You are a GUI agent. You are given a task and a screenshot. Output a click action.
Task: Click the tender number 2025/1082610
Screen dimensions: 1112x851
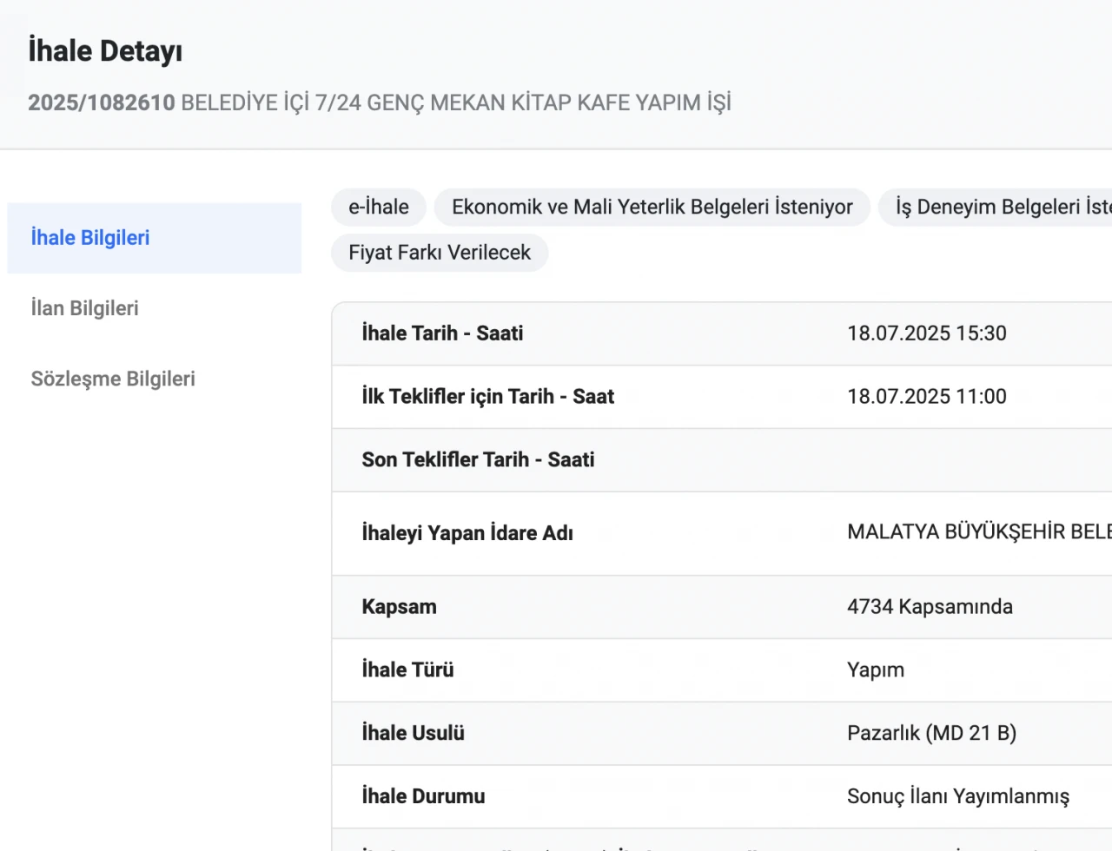[102, 102]
